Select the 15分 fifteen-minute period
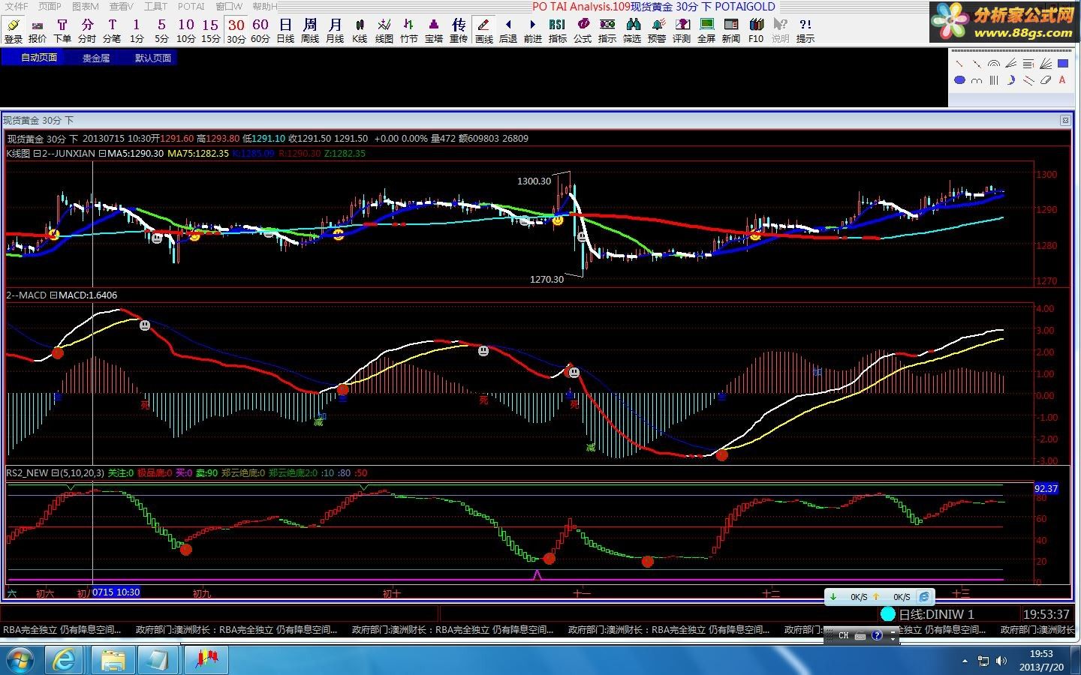This screenshot has width=1081, height=675. point(211,31)
